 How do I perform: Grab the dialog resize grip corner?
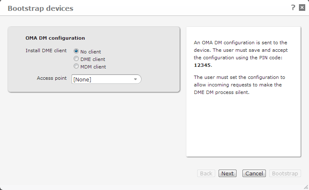click(306, 187)
